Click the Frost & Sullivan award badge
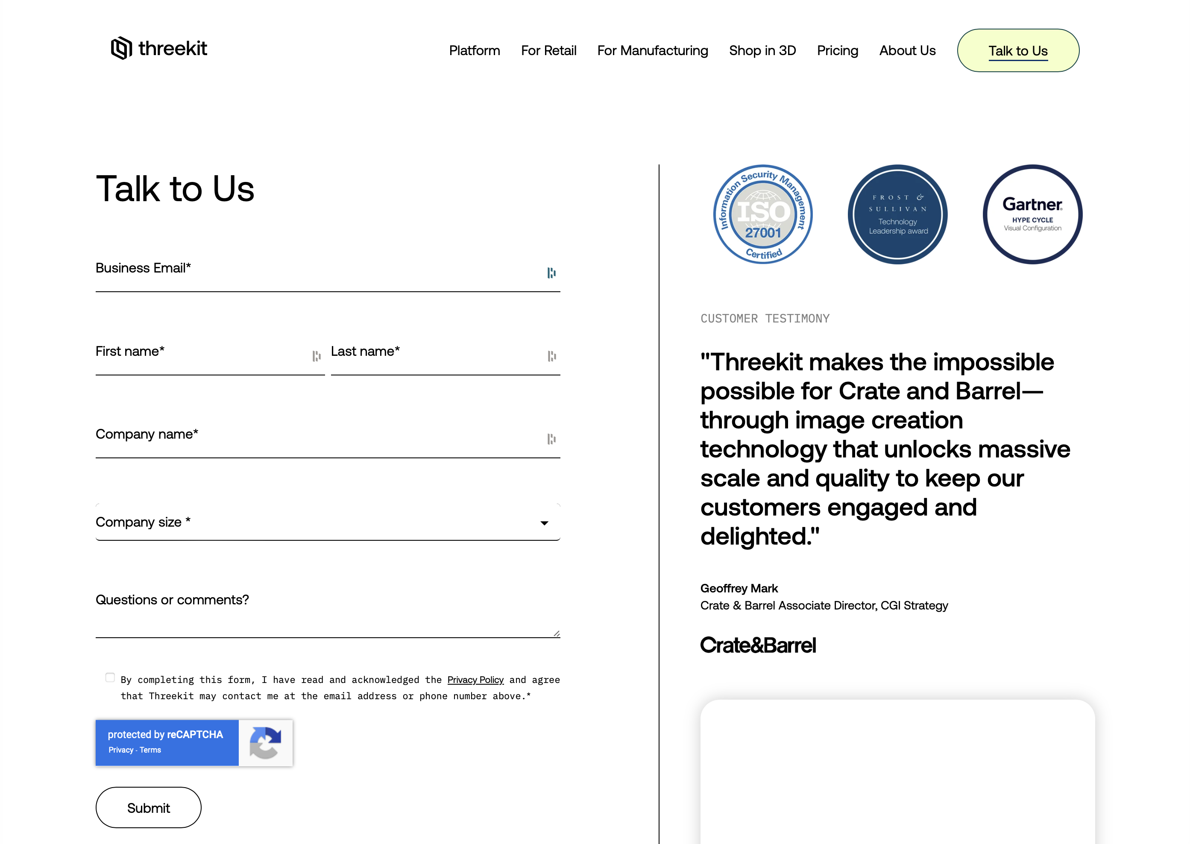Viewport: 1190px width, 844px height. point(897,214)
